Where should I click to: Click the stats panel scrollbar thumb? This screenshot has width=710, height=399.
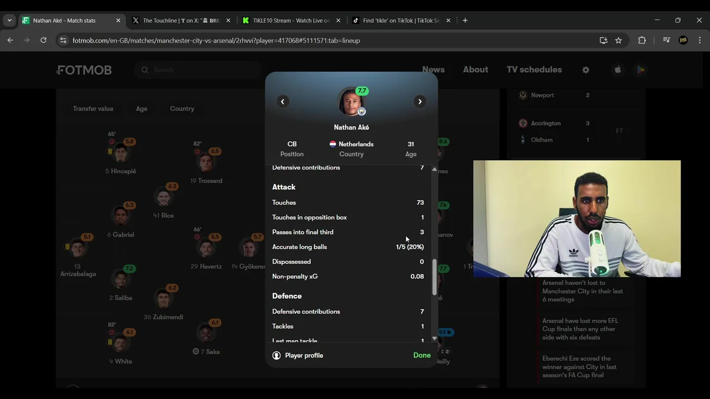coord(434,277)
